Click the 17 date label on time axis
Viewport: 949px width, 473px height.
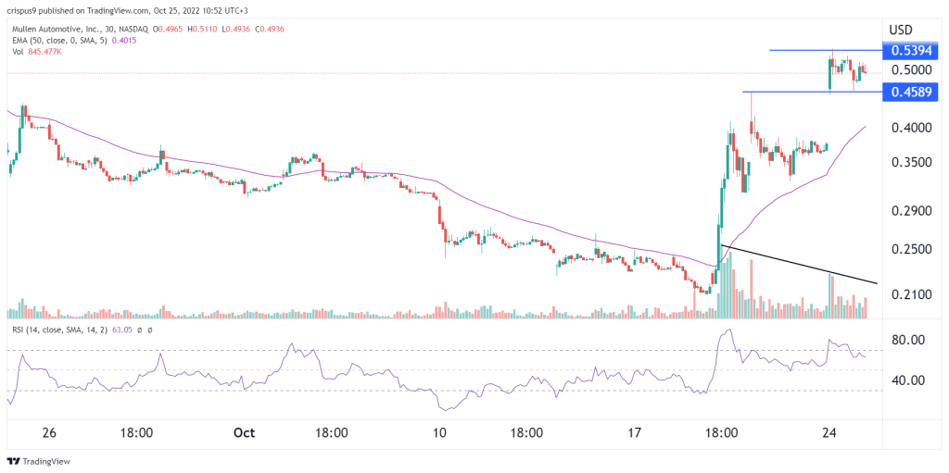tap(634, 433)
